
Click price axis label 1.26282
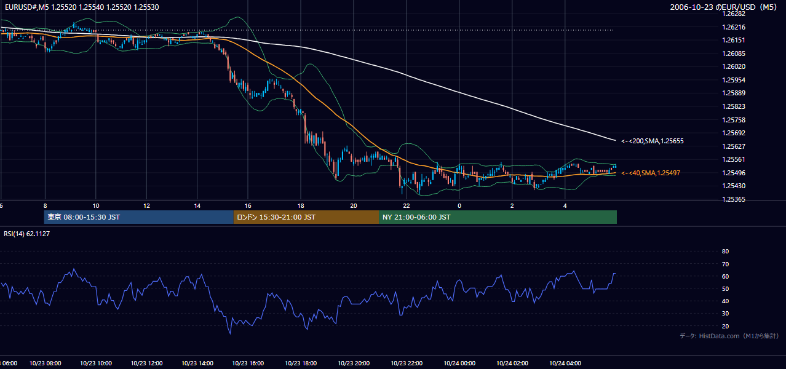[733, 14]
